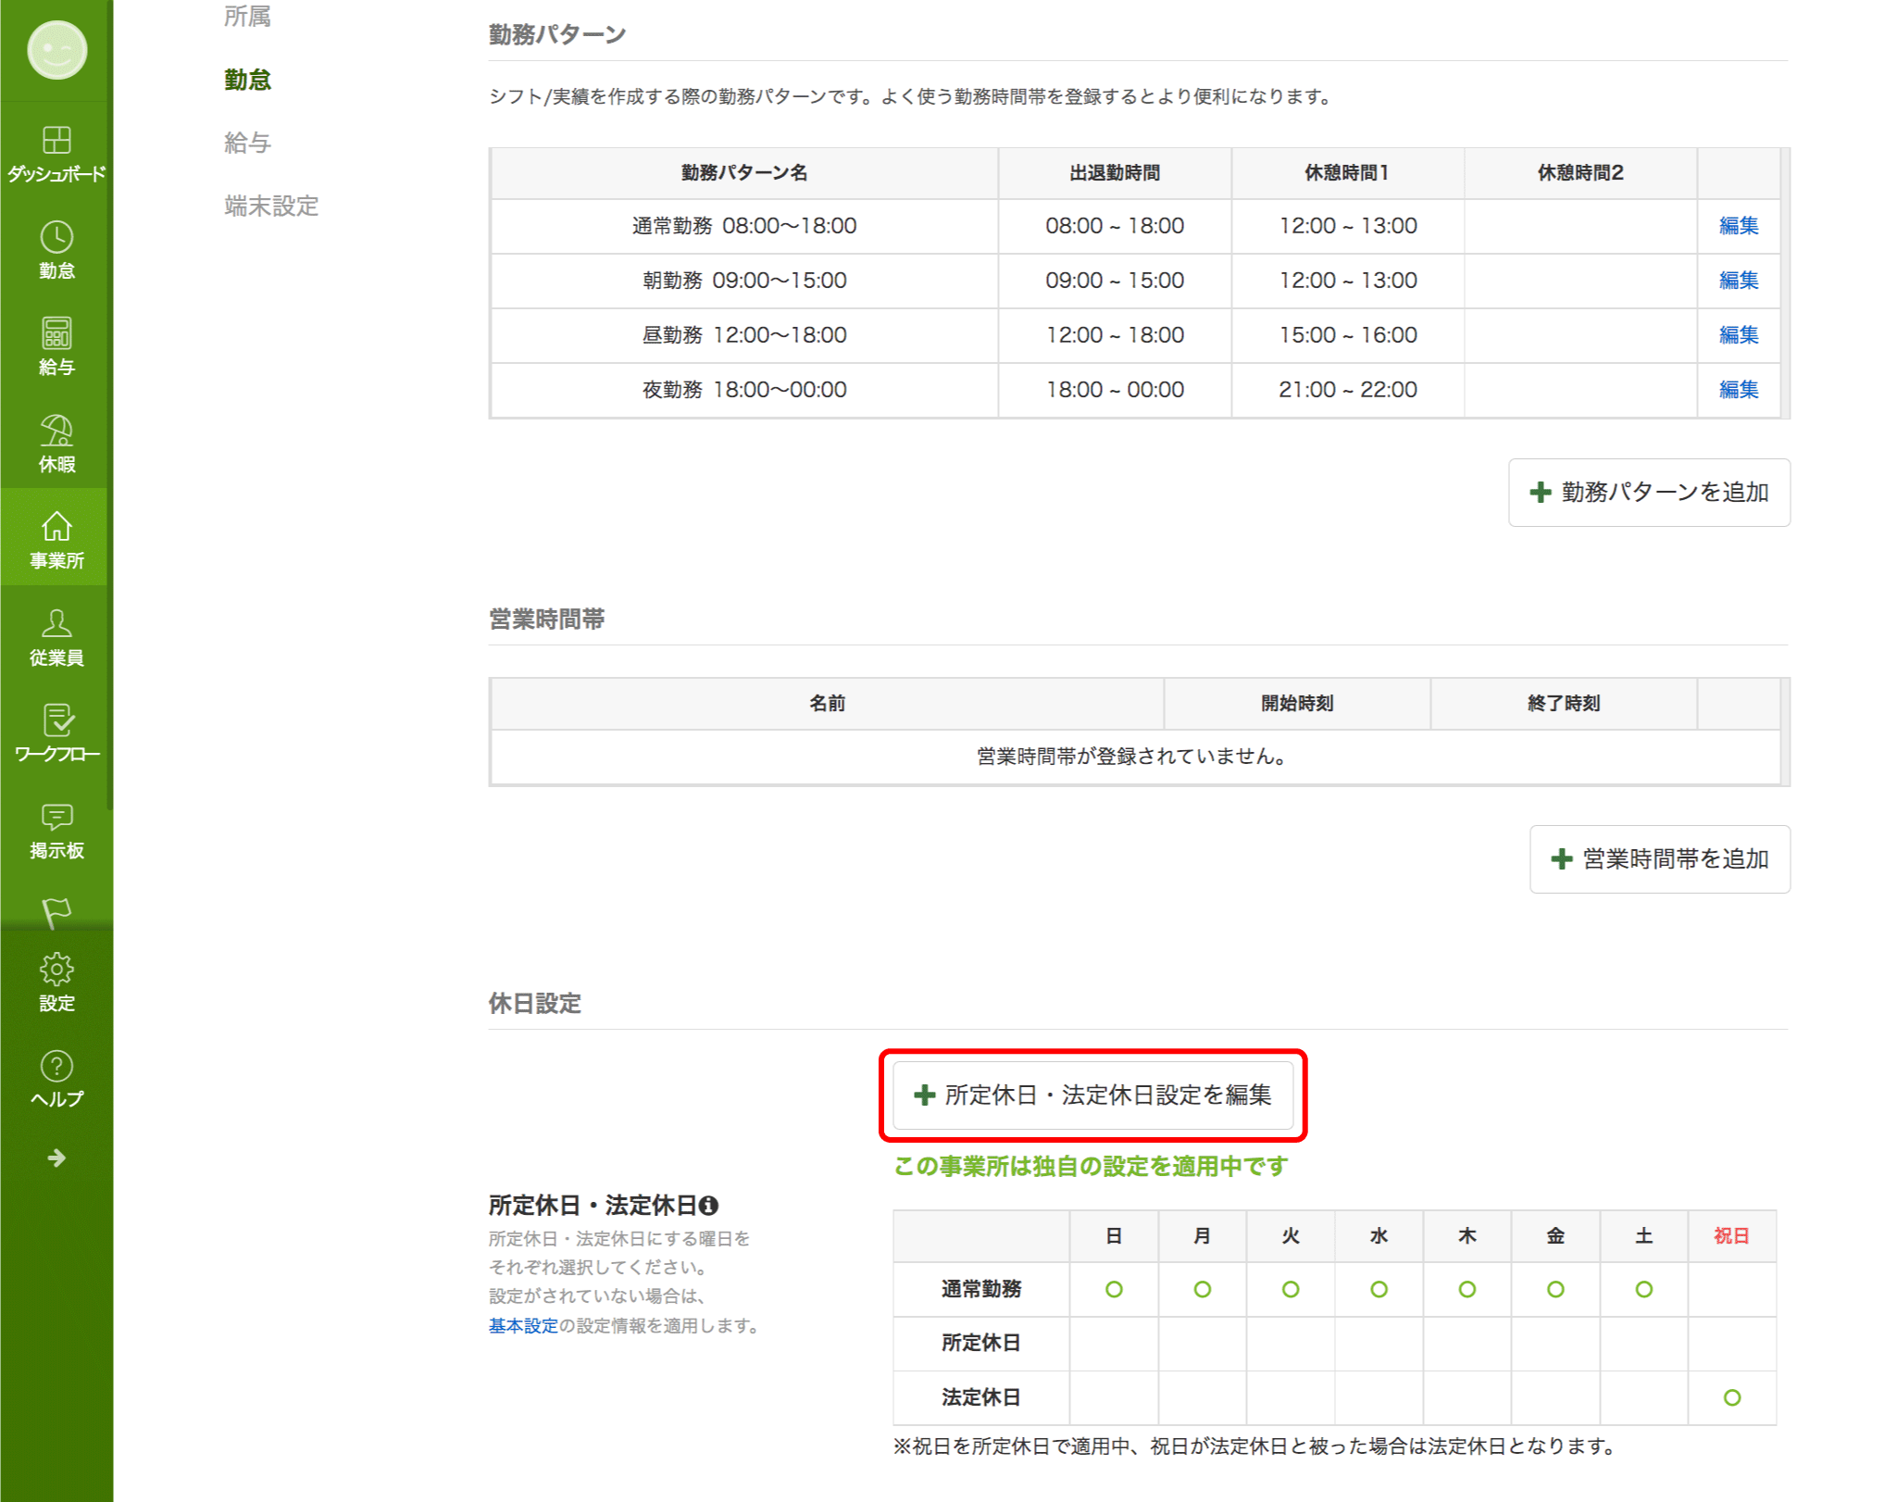The image size is (1897, 1502).
Task: Click the 所定休日・法定休日設定を編集 button
Action: click(1092, 1096)
